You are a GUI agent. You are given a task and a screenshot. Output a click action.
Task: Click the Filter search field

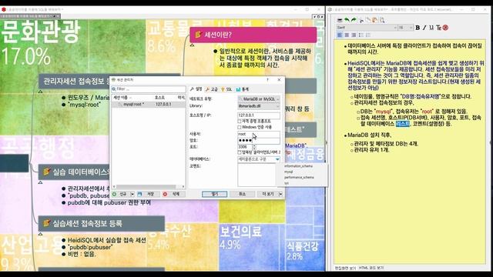click(x=149, y=89)
